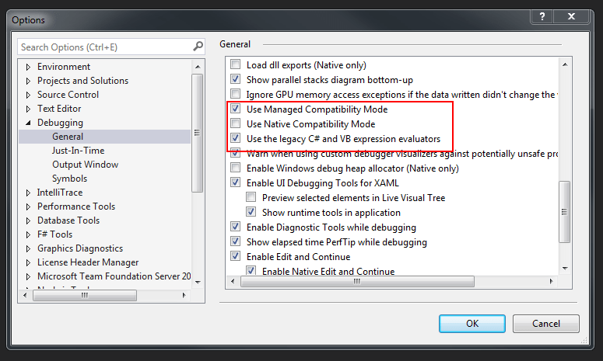603x361 pixels.
Task: Collapse the Debugging tree node
Action: point(30,123)
